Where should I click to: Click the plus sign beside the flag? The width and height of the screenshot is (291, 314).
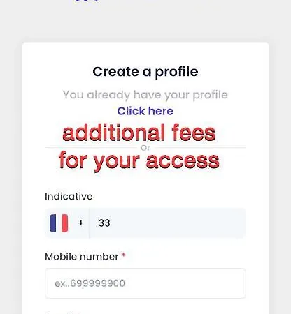click(81, 223)
